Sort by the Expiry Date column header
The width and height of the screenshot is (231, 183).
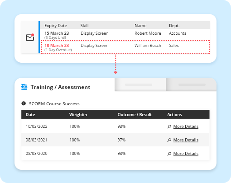coord(56,26)
